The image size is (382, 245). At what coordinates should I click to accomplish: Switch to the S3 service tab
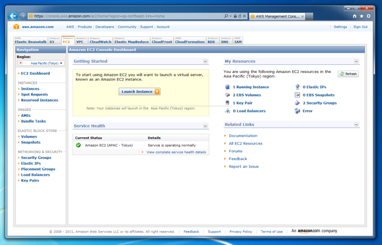[x=54, y=40]
